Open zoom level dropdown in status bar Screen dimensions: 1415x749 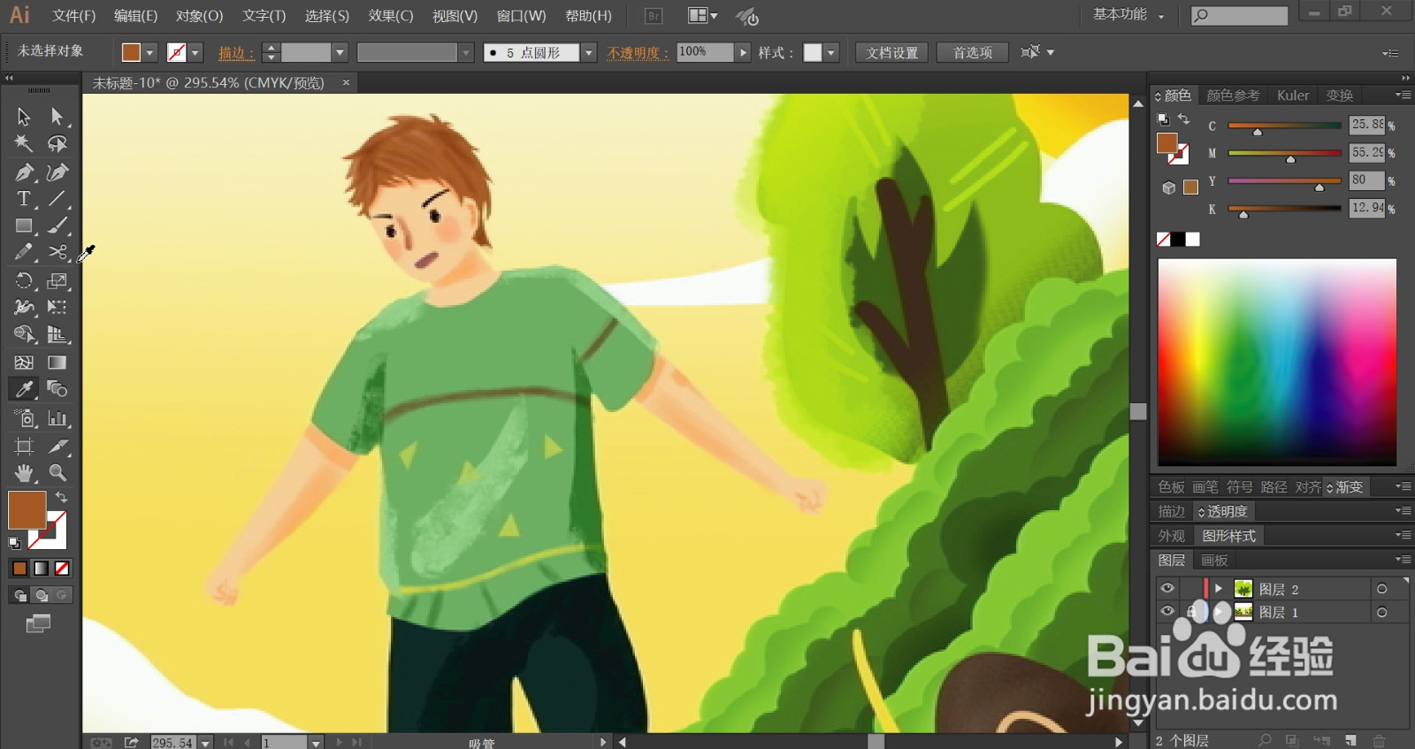coord(205,743)
